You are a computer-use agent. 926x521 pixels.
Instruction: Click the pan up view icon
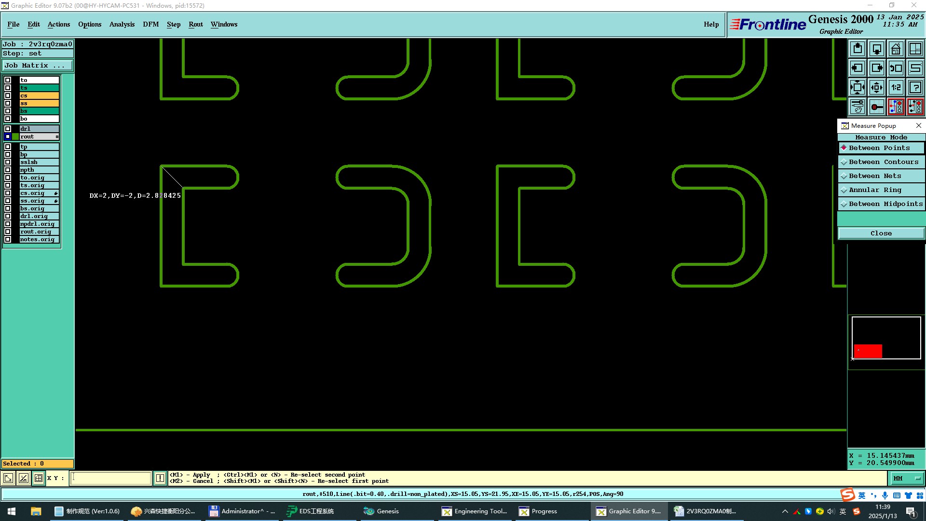coord(858,49)
